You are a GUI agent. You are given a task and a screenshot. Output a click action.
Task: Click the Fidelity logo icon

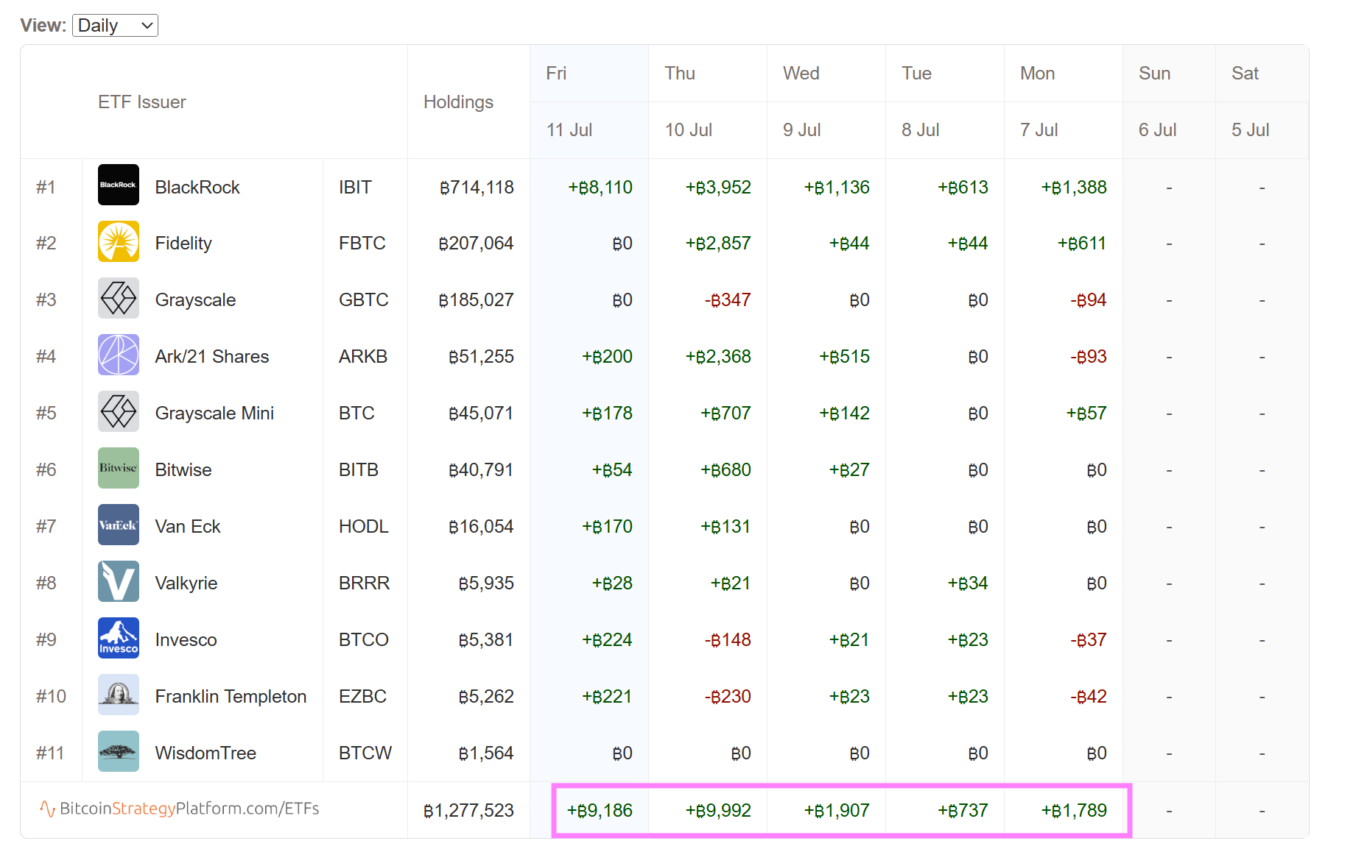click(118, 241)
